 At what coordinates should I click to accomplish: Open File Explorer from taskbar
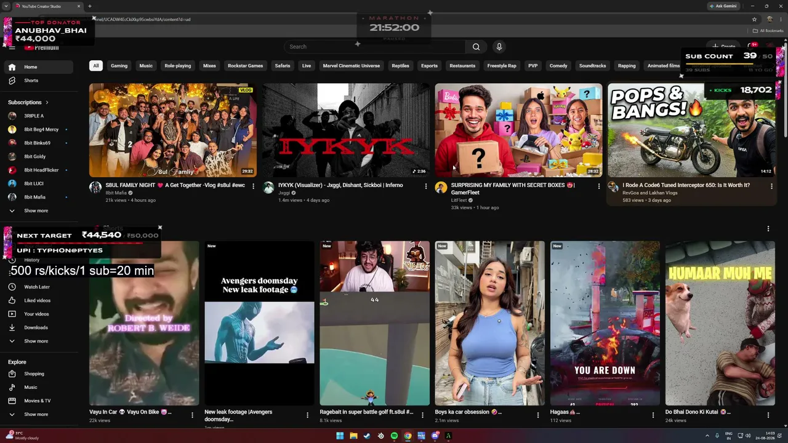click(x=353, y=436)
